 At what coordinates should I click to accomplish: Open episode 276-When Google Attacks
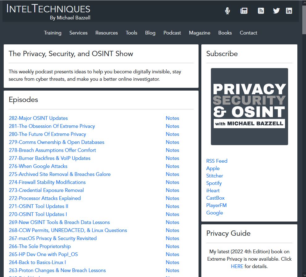click(38, 166)
